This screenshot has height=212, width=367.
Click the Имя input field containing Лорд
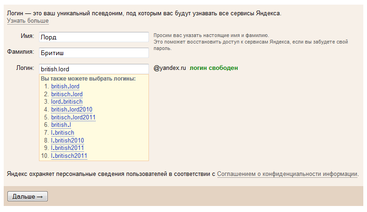(x=93, y=37)
